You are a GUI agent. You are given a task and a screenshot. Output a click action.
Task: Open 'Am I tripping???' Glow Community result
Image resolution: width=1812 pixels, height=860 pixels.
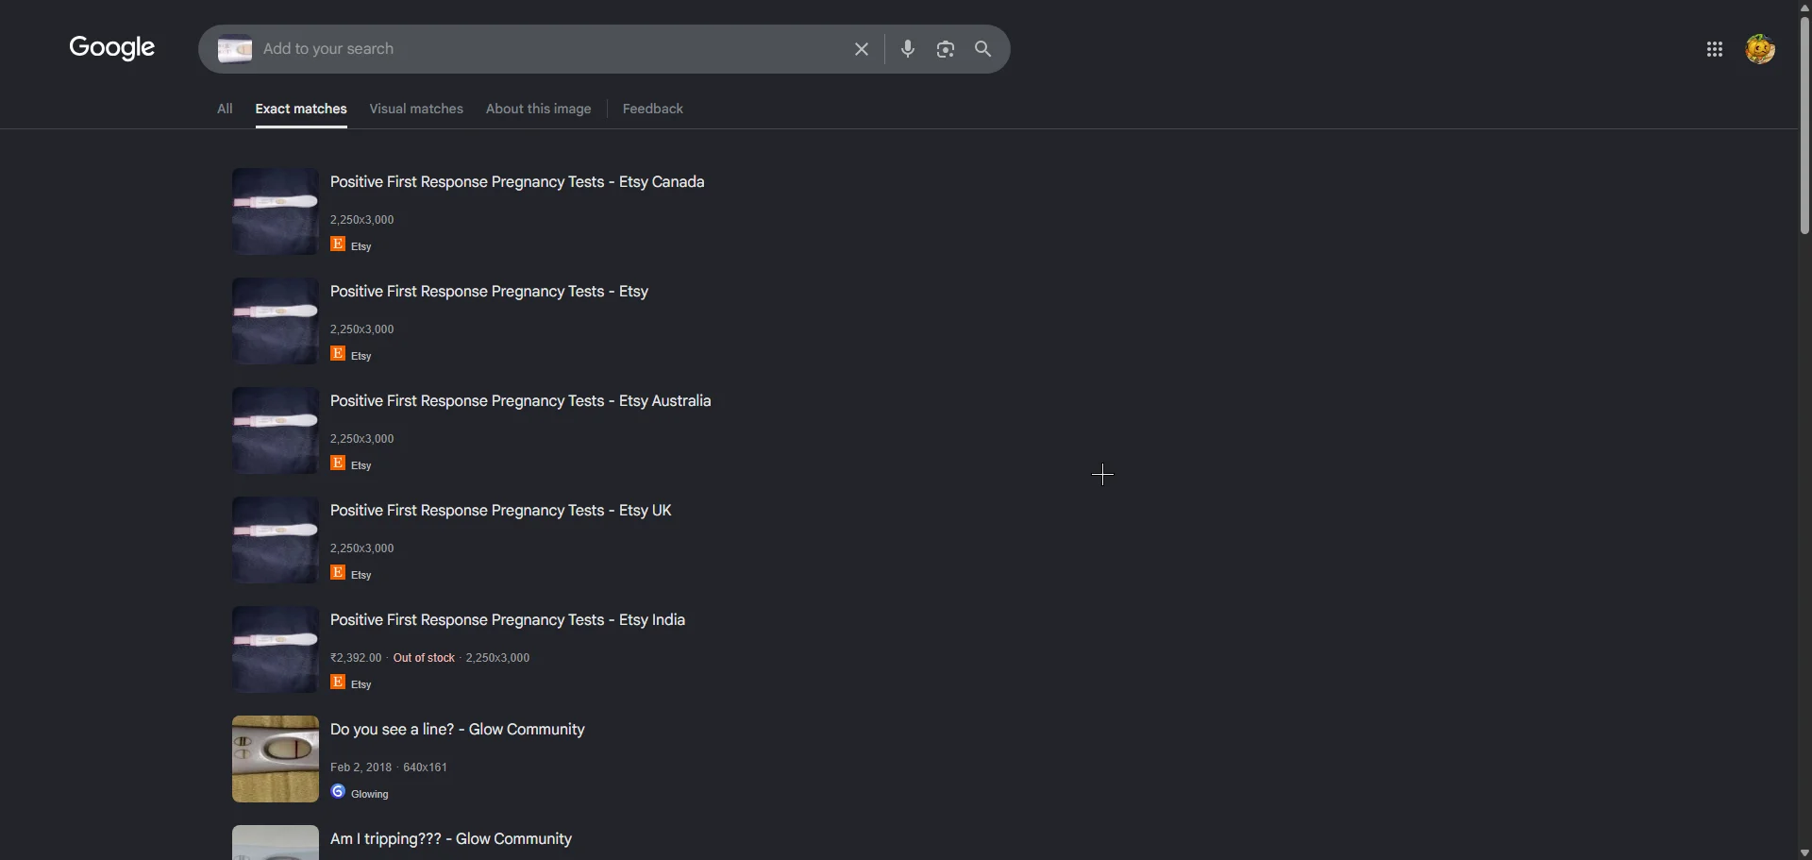451,839
